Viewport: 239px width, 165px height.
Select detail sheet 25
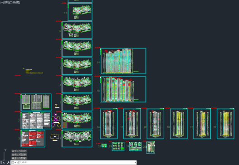coord(151,147)
